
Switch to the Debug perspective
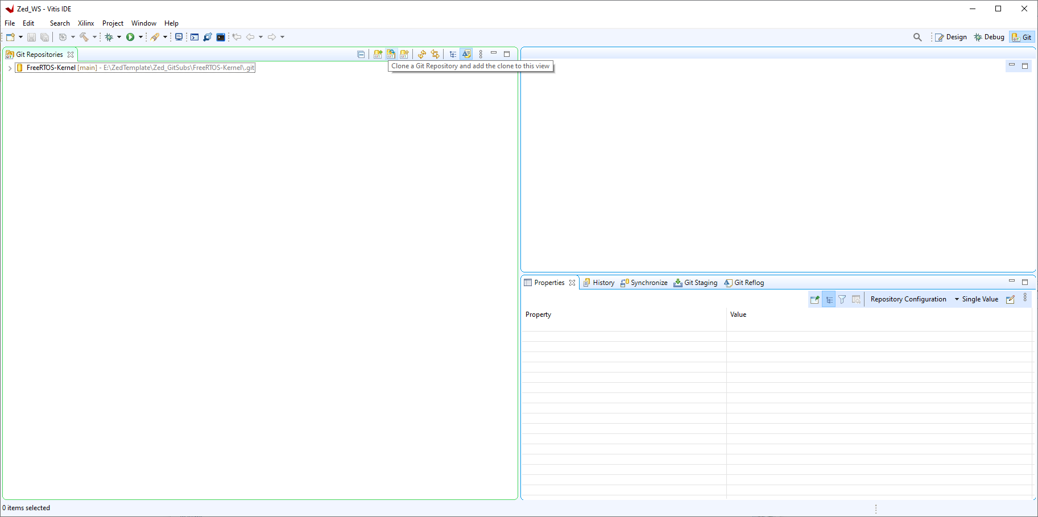point(989,37)
